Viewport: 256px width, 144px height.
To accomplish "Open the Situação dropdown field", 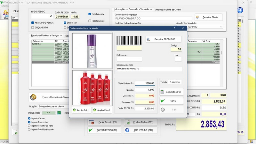I will (x=53, y=107).
